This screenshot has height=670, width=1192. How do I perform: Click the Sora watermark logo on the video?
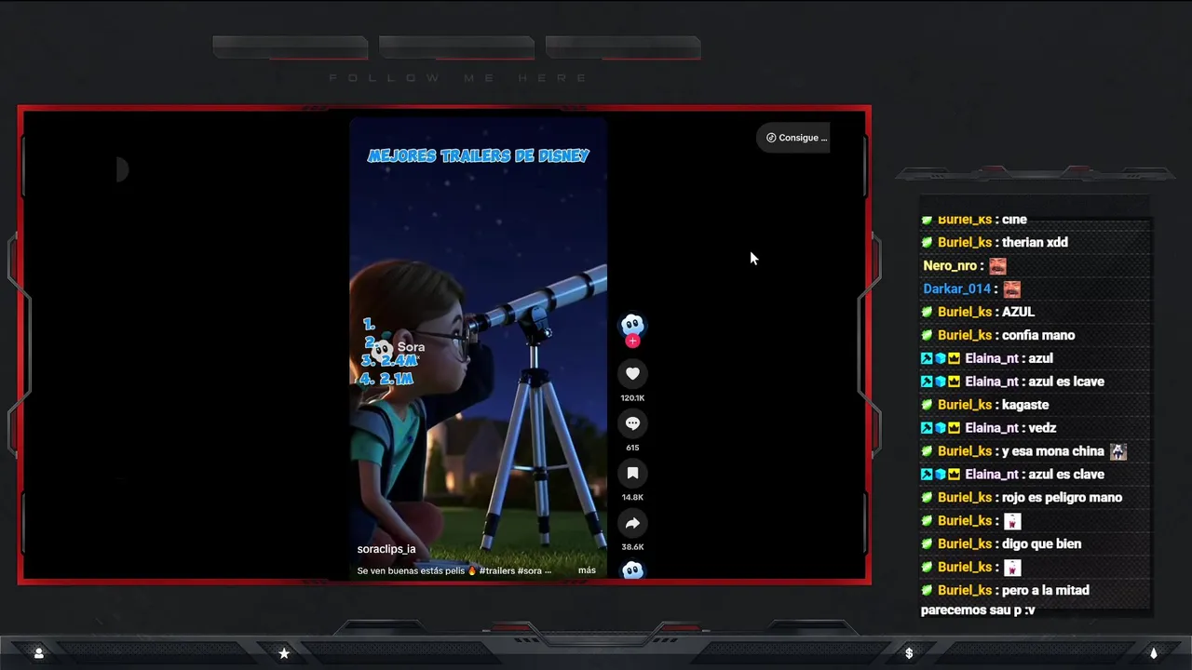pos(384,348)
